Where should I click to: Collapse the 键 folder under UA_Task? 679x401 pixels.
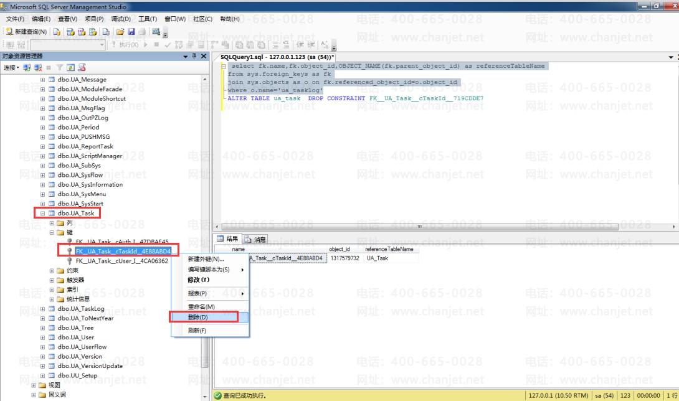(52, 232)
